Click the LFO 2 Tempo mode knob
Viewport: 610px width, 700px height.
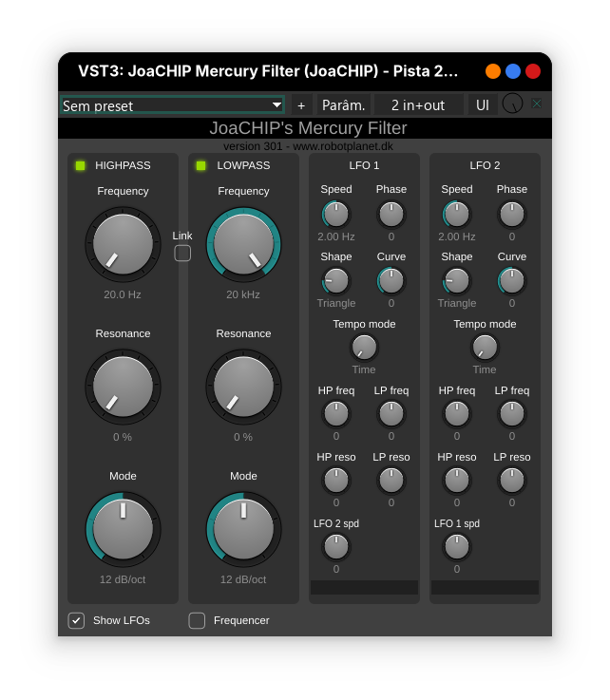485,347
